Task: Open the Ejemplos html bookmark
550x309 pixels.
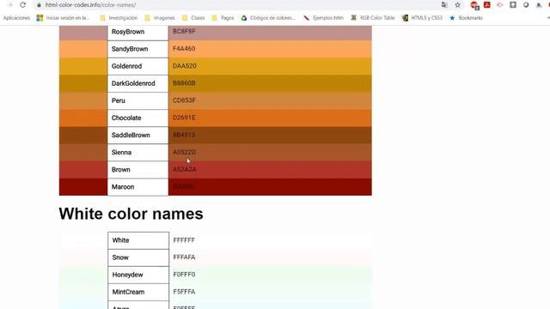Action: pos(323,18)
